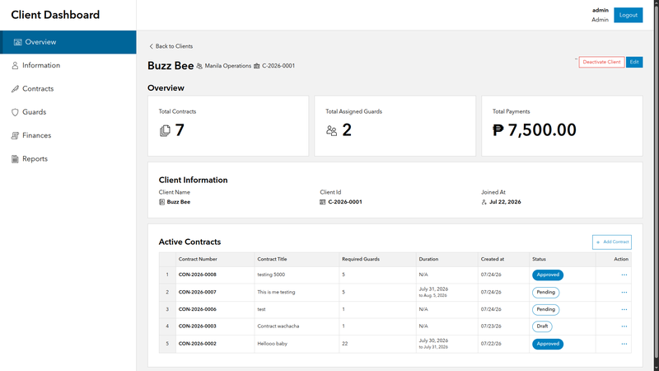Click the Add Contract button

tap(612, 242)
